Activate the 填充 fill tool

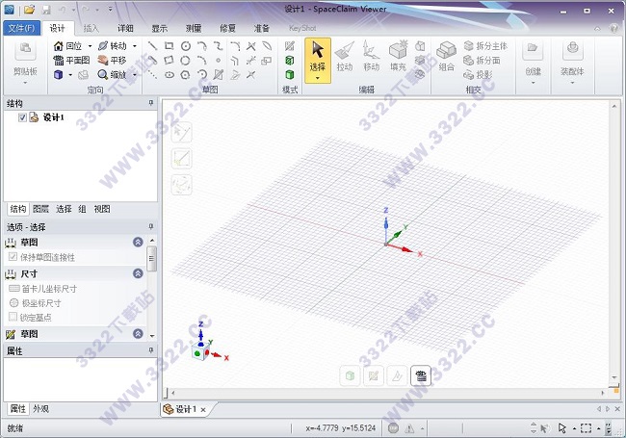pyautogui.click(x=398, y=57)
